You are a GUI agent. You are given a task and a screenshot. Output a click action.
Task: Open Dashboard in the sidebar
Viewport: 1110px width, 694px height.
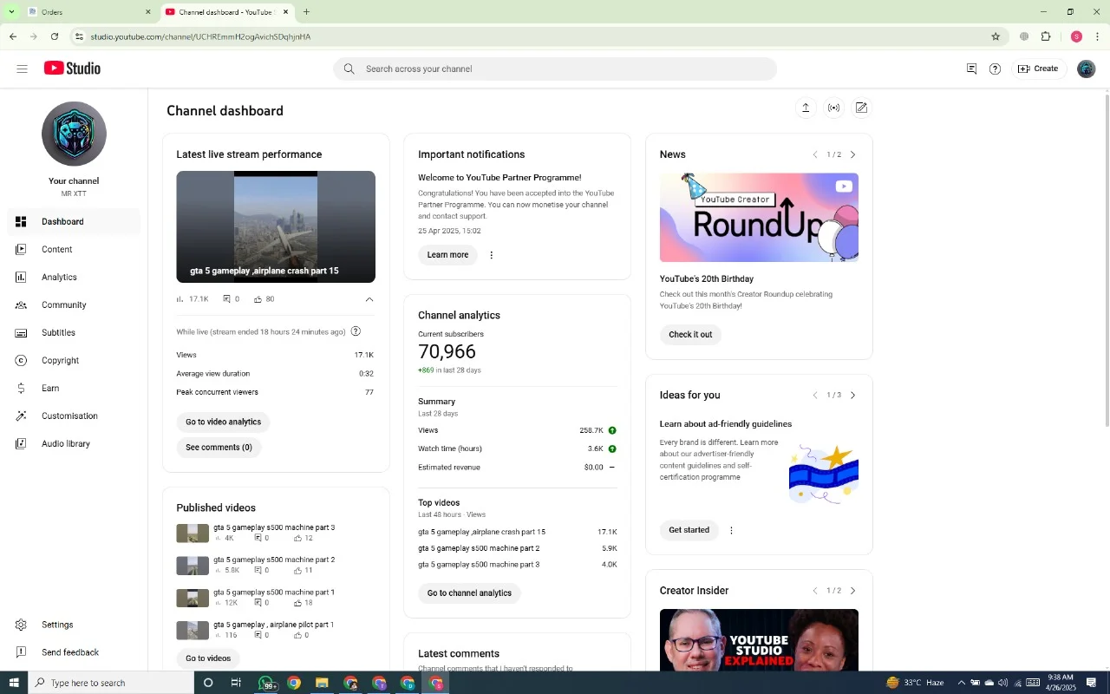point(74,221)
